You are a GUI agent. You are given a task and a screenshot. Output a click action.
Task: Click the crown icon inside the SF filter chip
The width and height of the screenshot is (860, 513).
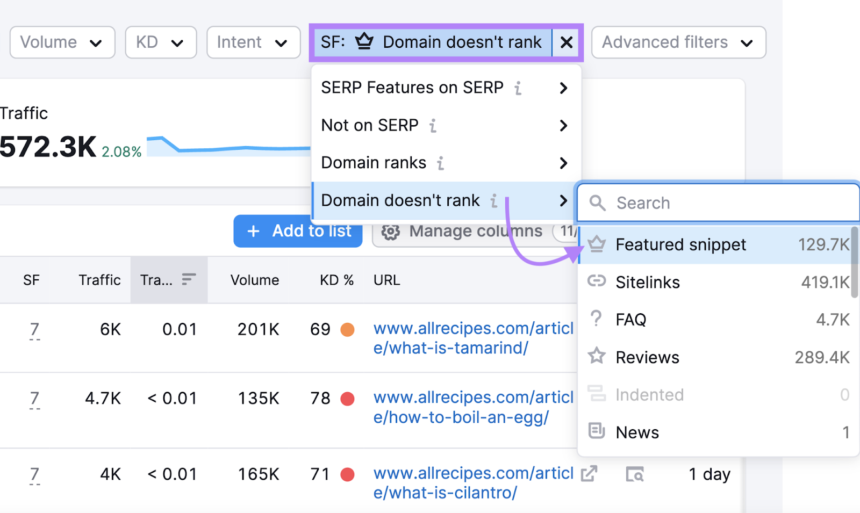(365, 42)
